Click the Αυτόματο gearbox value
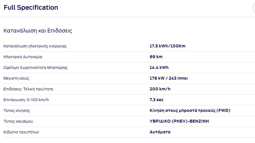 click(160, 132)
